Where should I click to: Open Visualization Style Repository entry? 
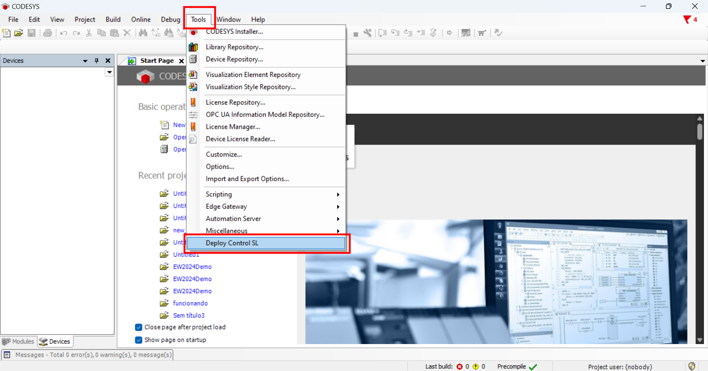point(266,87)
